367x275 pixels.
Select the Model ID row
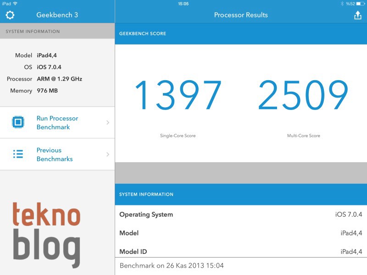click(x=241, y=251)
